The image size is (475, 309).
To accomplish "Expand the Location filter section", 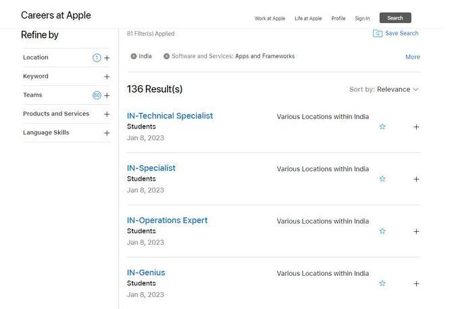I will point(107,58).
